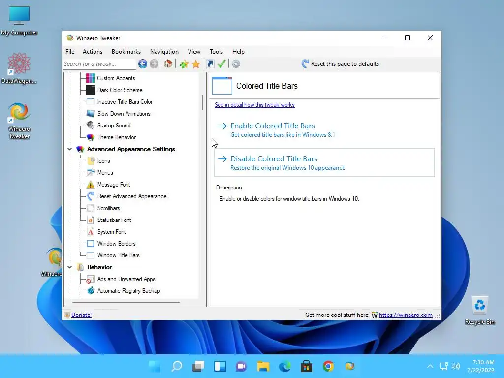Screen dimensions: 504x378
Task: Open Microsoft Store from the taskbar
Action: (x=306, y=366)
